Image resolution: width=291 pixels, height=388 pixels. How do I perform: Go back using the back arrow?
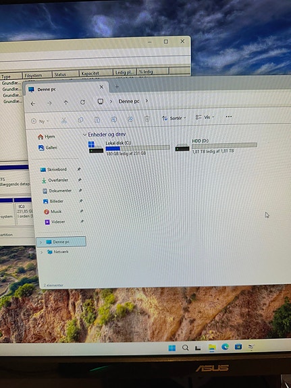point(33,103)
